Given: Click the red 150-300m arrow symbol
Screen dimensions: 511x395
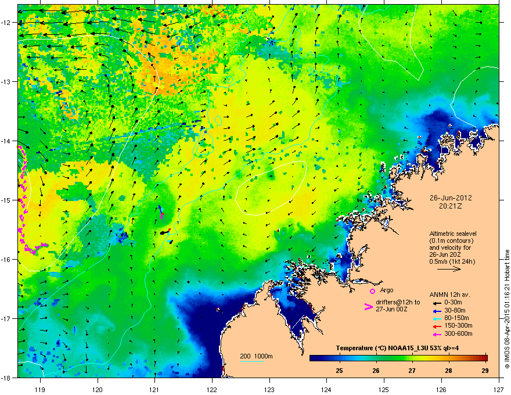Looking at the screenshot, I should pos(437,326).
